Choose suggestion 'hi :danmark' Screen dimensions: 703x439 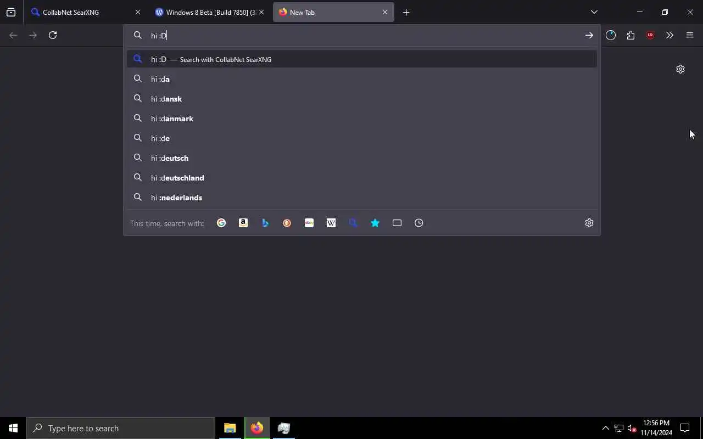coord(362,119)
